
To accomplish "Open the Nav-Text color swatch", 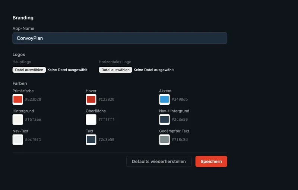I will pos(18,140).
